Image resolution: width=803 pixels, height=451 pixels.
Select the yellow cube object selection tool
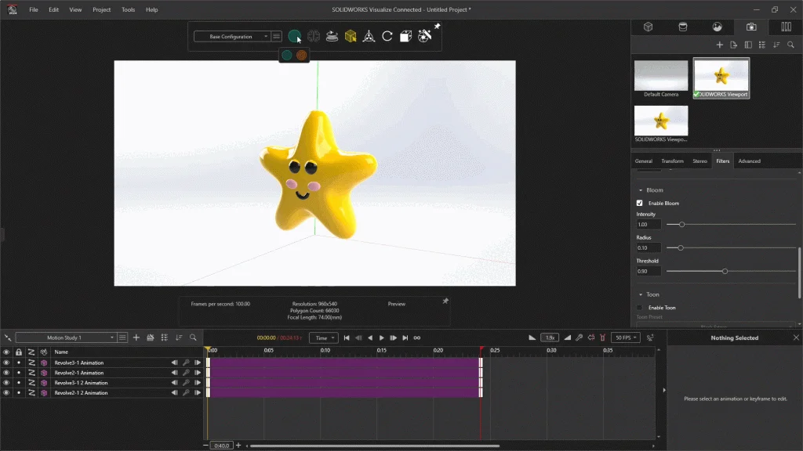click(351, 36)
